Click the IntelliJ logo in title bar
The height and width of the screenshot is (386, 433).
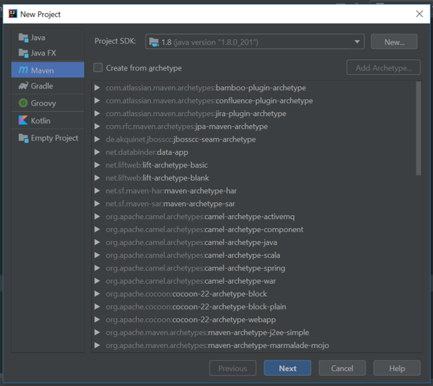(13, 14)
